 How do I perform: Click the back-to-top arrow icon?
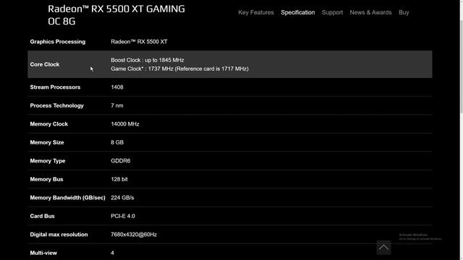pyautogui.click(x=383, y=247)
